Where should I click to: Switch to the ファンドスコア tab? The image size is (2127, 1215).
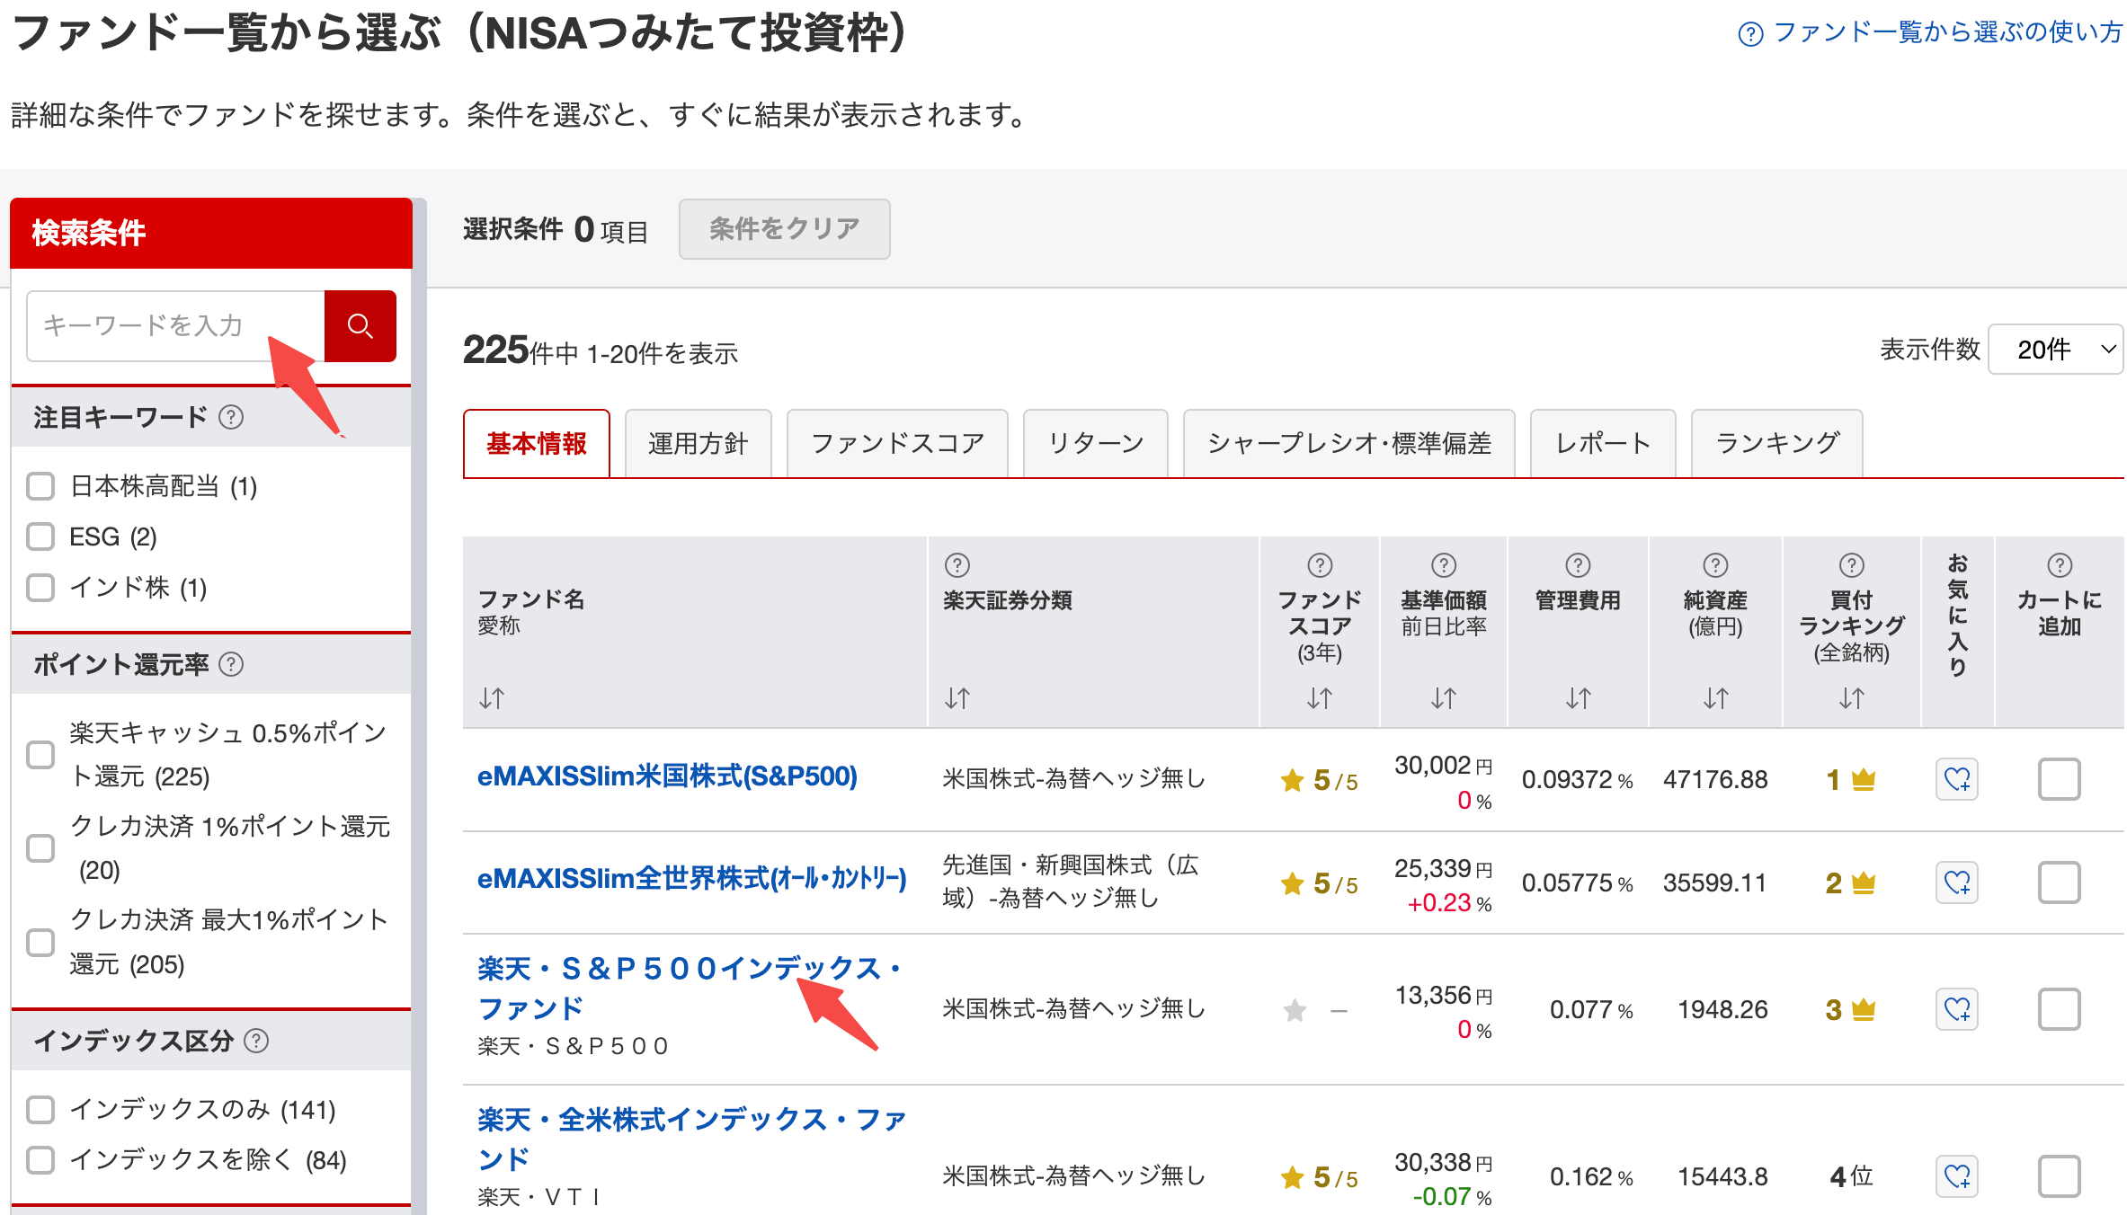897,443
